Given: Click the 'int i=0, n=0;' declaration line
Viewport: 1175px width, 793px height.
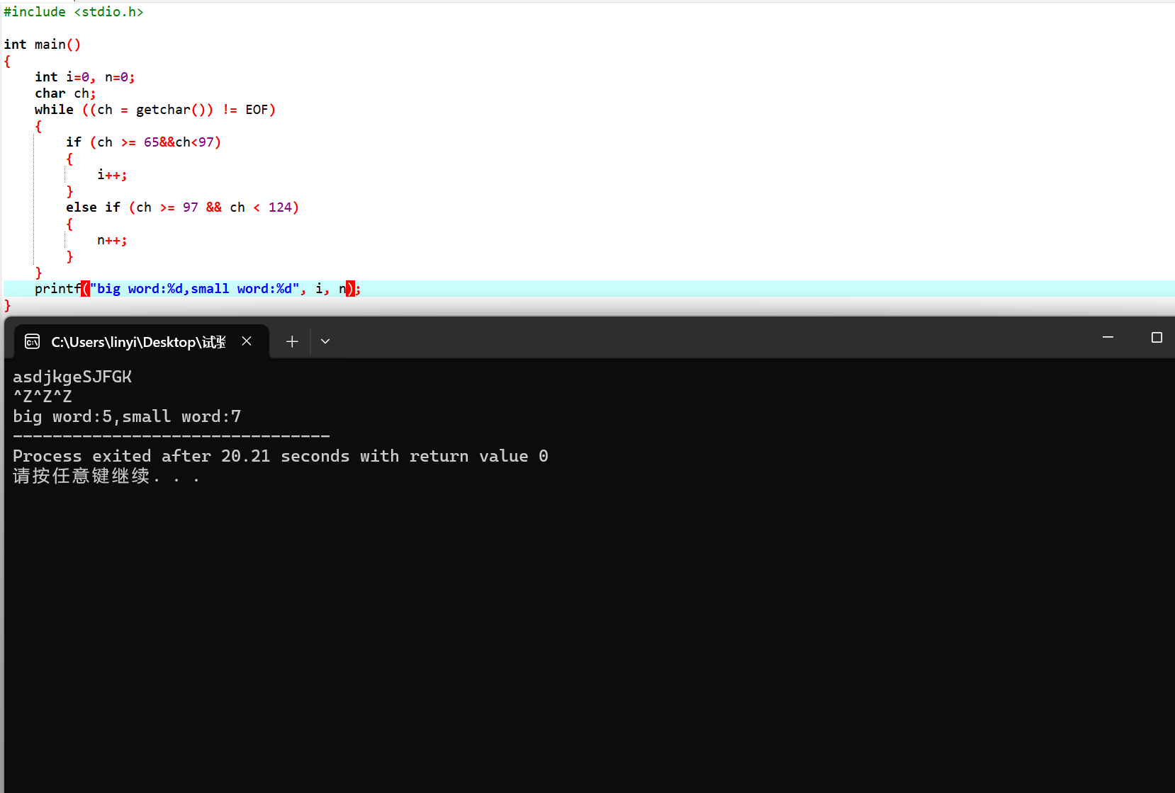Looking at the screenshot, I should click(x=85, y=77).
